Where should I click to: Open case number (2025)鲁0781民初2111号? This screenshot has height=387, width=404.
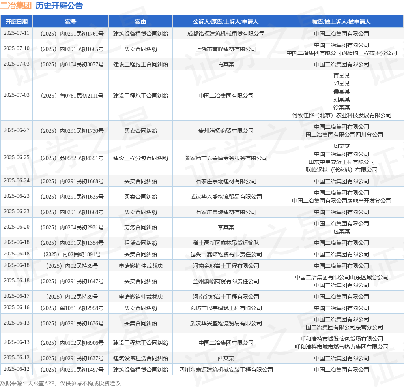pos(71,96)
